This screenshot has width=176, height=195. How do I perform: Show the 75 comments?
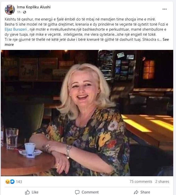coord(141,182)
